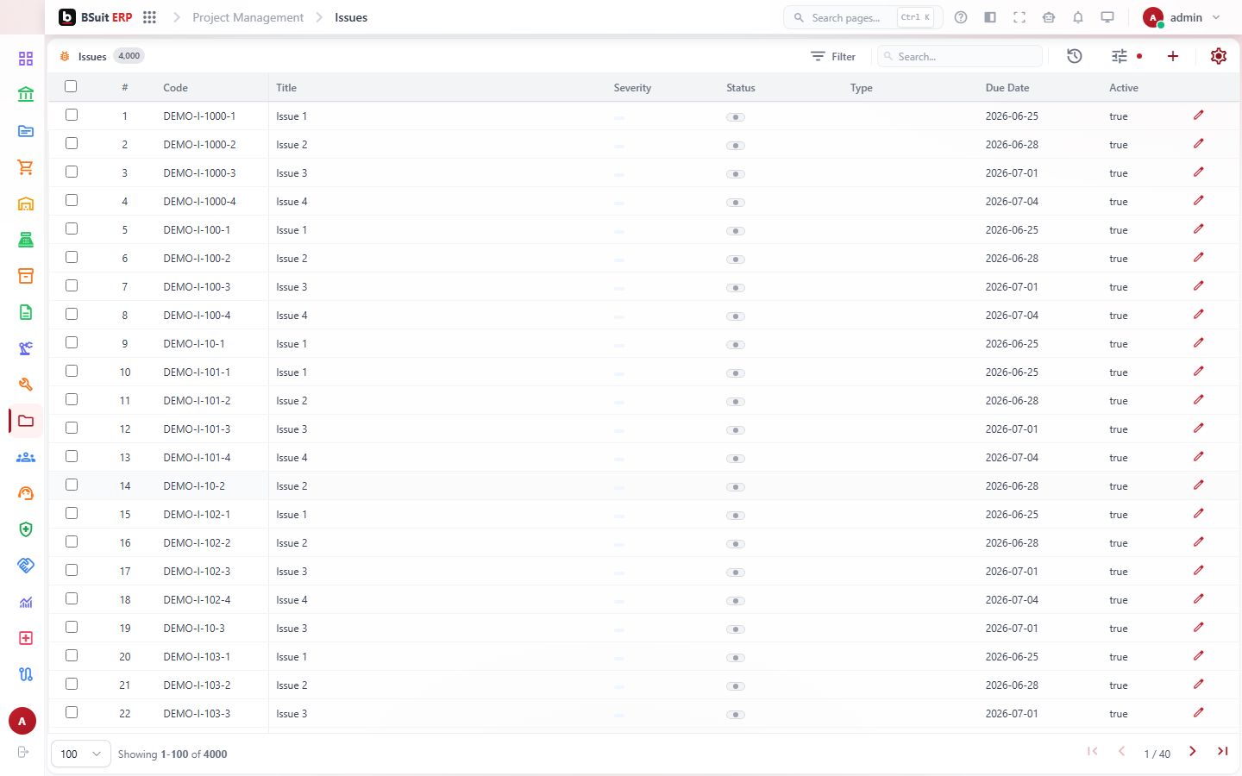Open the medical cross sidebar icon
This screenshot has width=1242, height=776.
(26, 638)
